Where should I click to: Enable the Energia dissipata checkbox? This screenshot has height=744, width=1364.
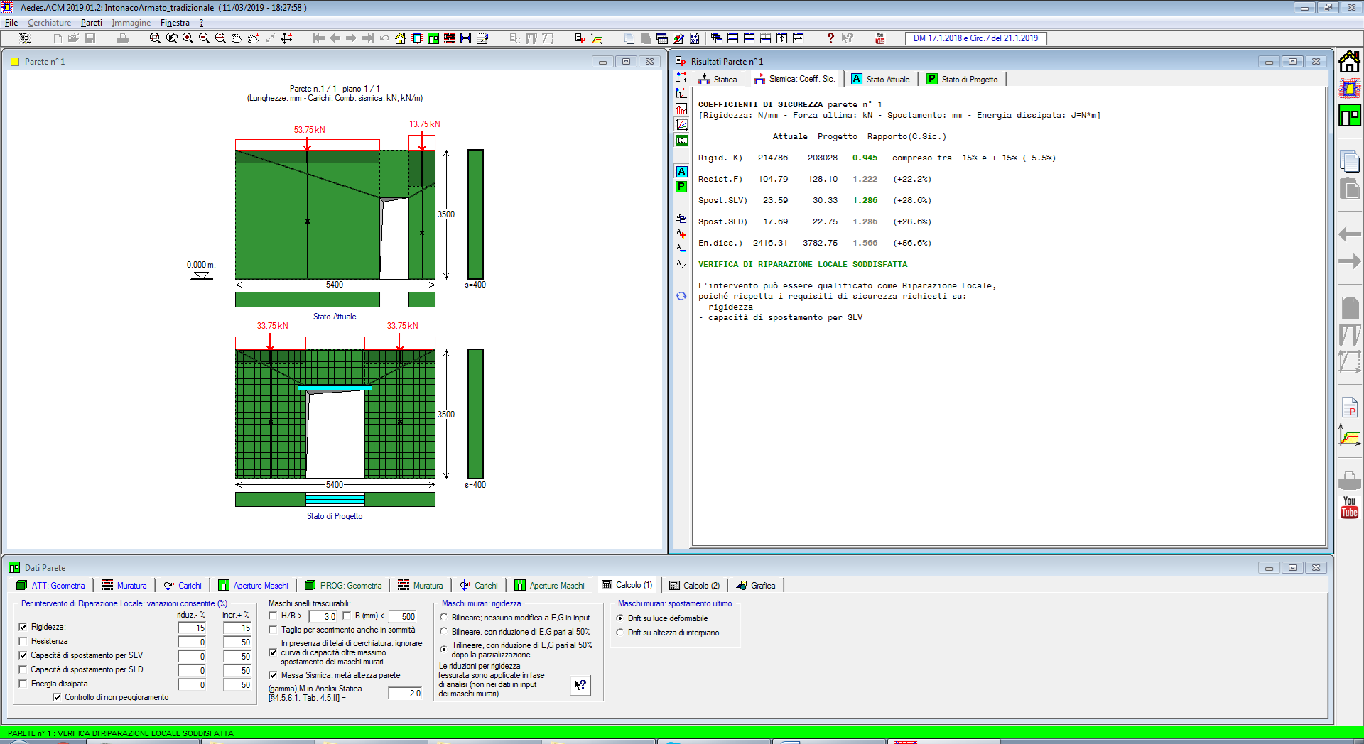[23, 684]
